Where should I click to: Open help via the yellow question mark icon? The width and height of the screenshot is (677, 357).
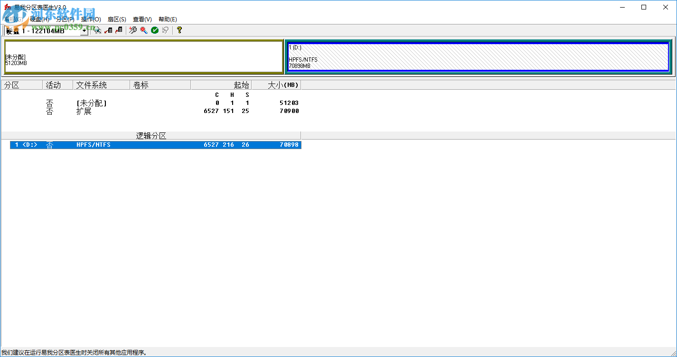point(179,30)
